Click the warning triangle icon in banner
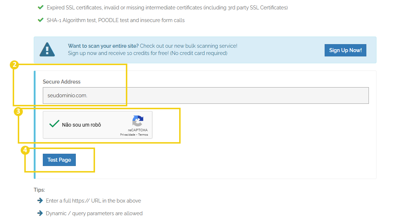Screen dimensions: 399x221 coord(47,50)
